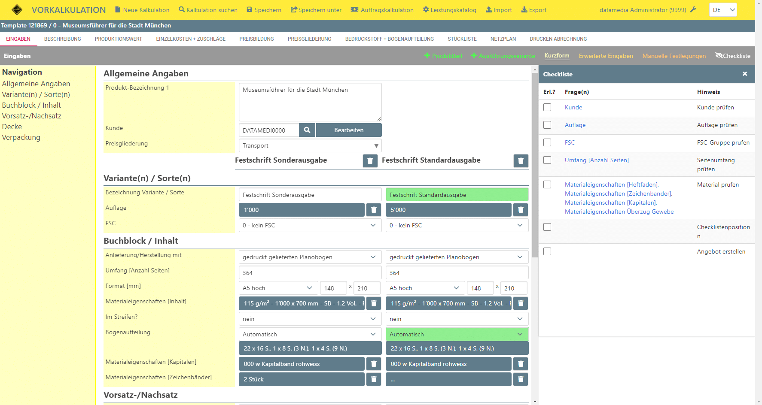
Task: Tick the FSC checklist checkbox
Action: tap(547, 142)
